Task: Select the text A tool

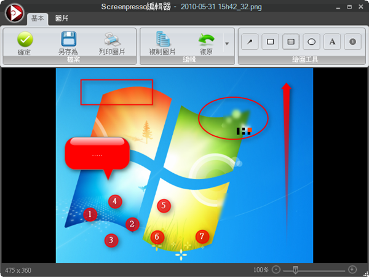Action: 332,42
